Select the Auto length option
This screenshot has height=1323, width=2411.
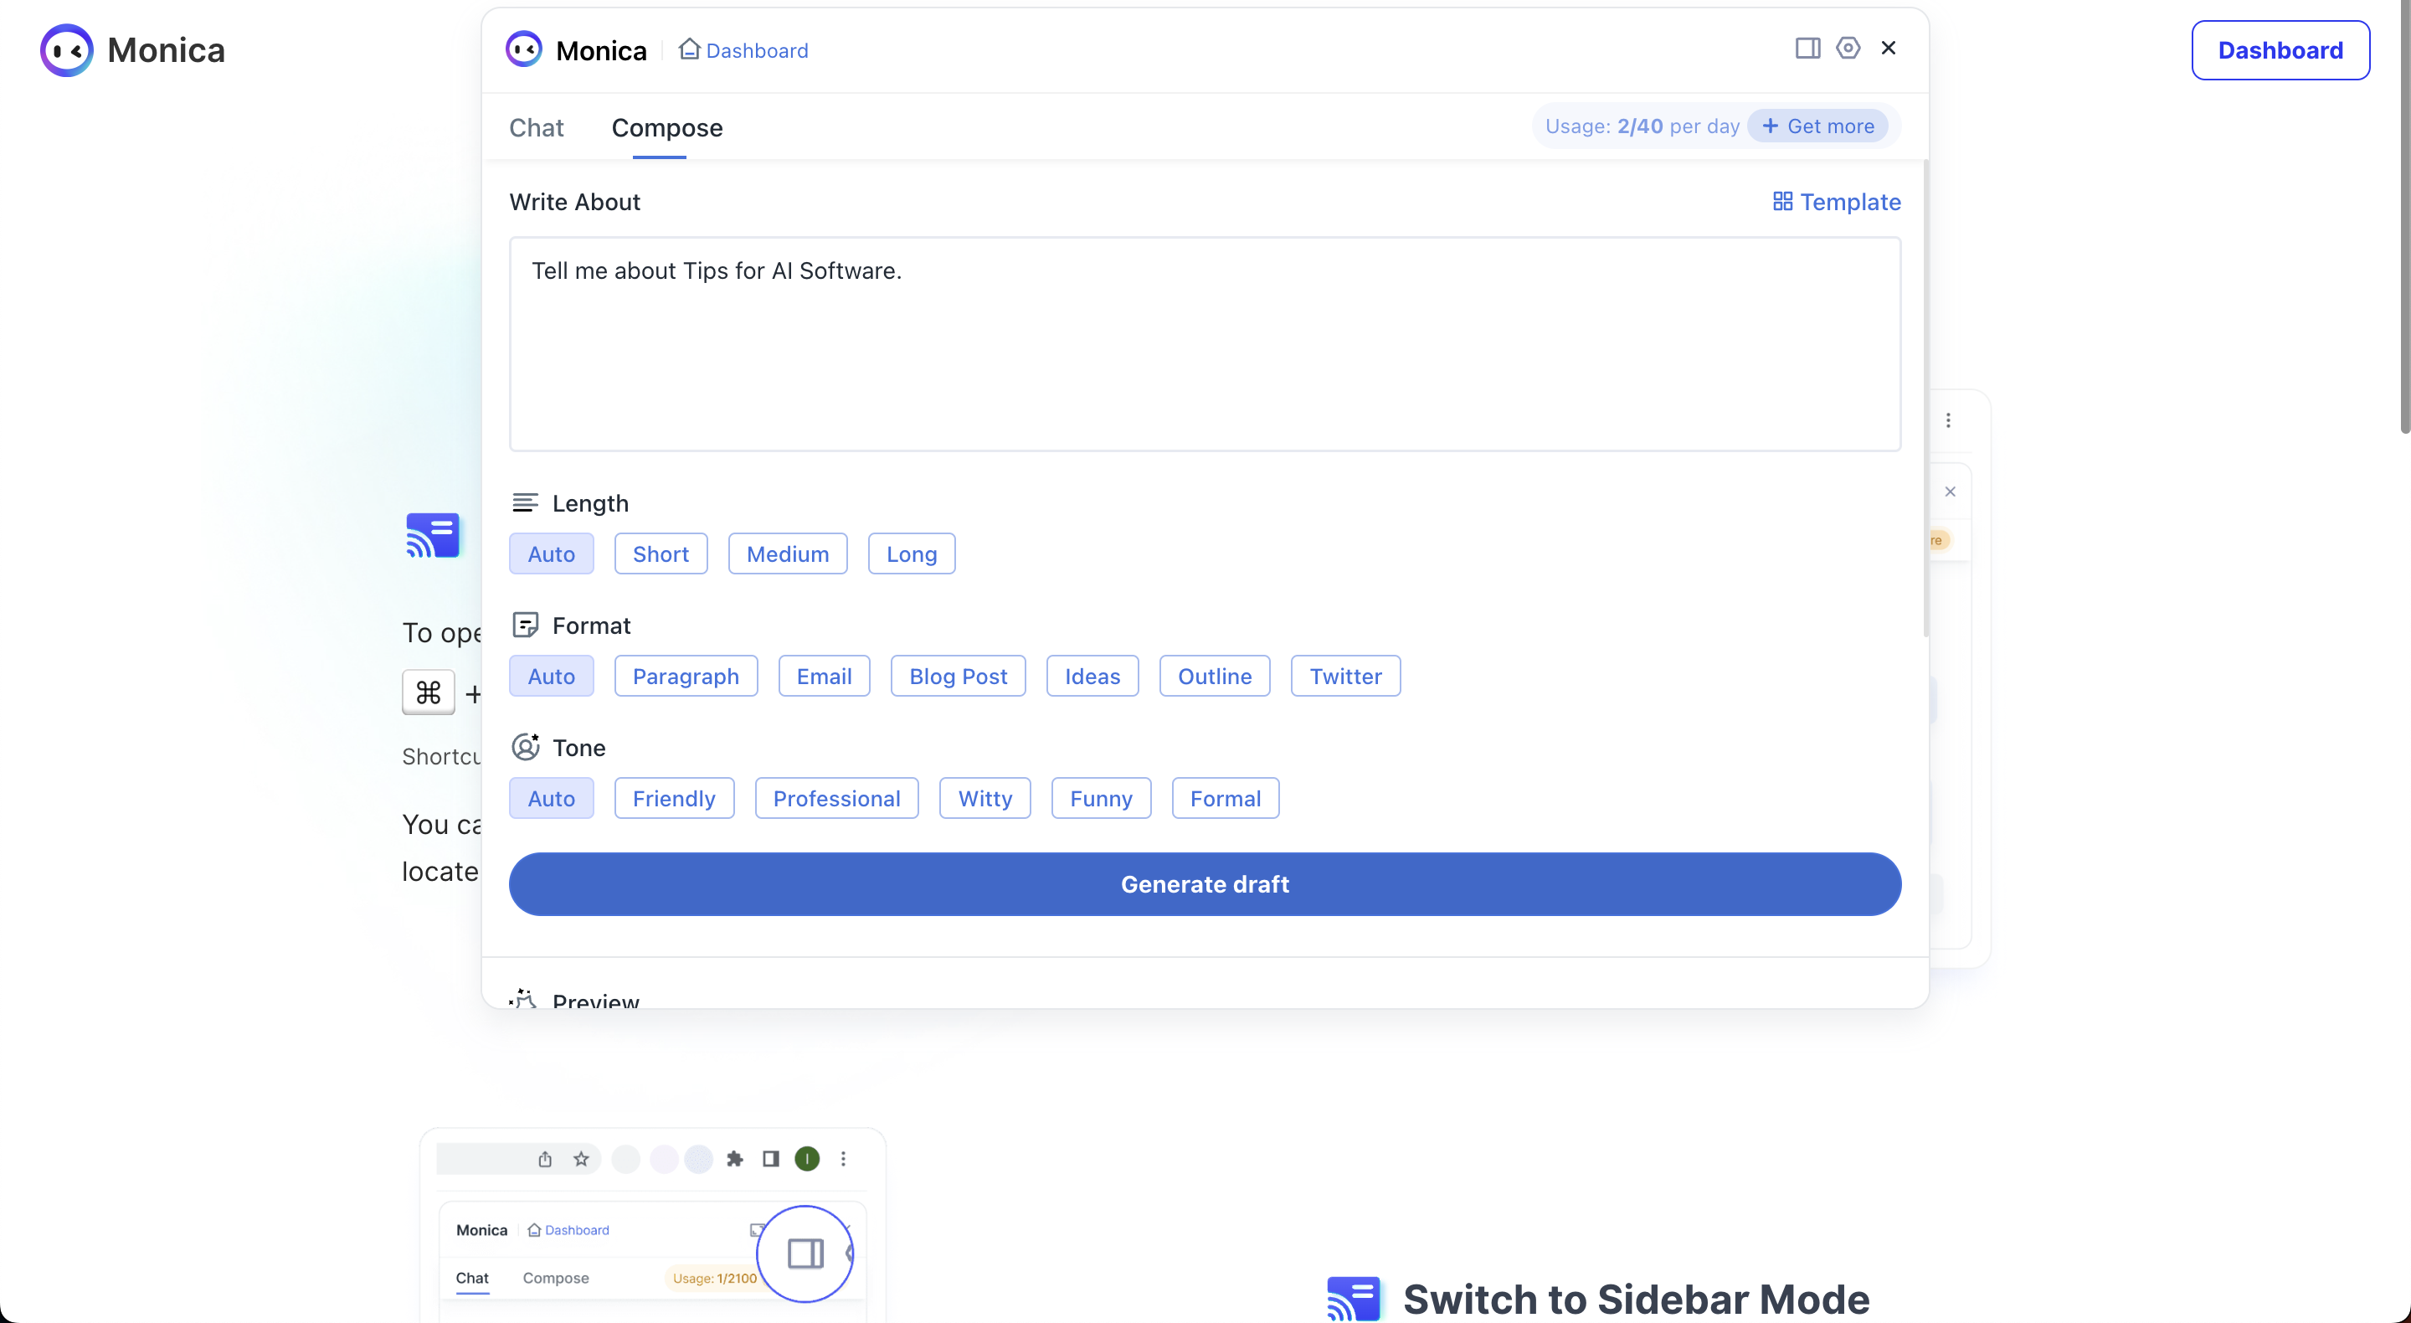click(x=552, y=554)
